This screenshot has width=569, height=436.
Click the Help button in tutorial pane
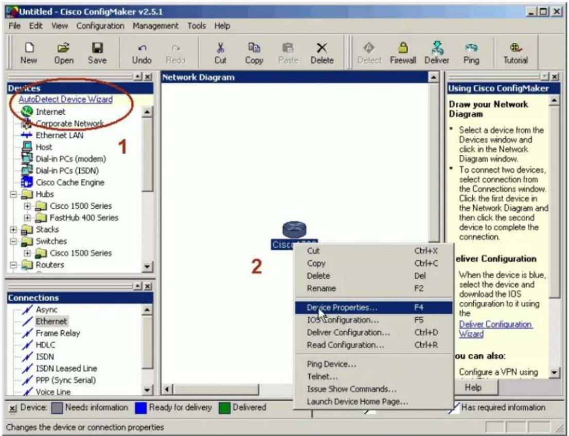(x=473, y=387)
